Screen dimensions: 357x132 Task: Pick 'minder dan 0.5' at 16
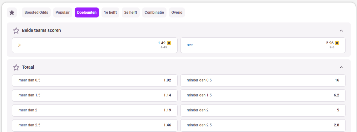click(263, 80)
